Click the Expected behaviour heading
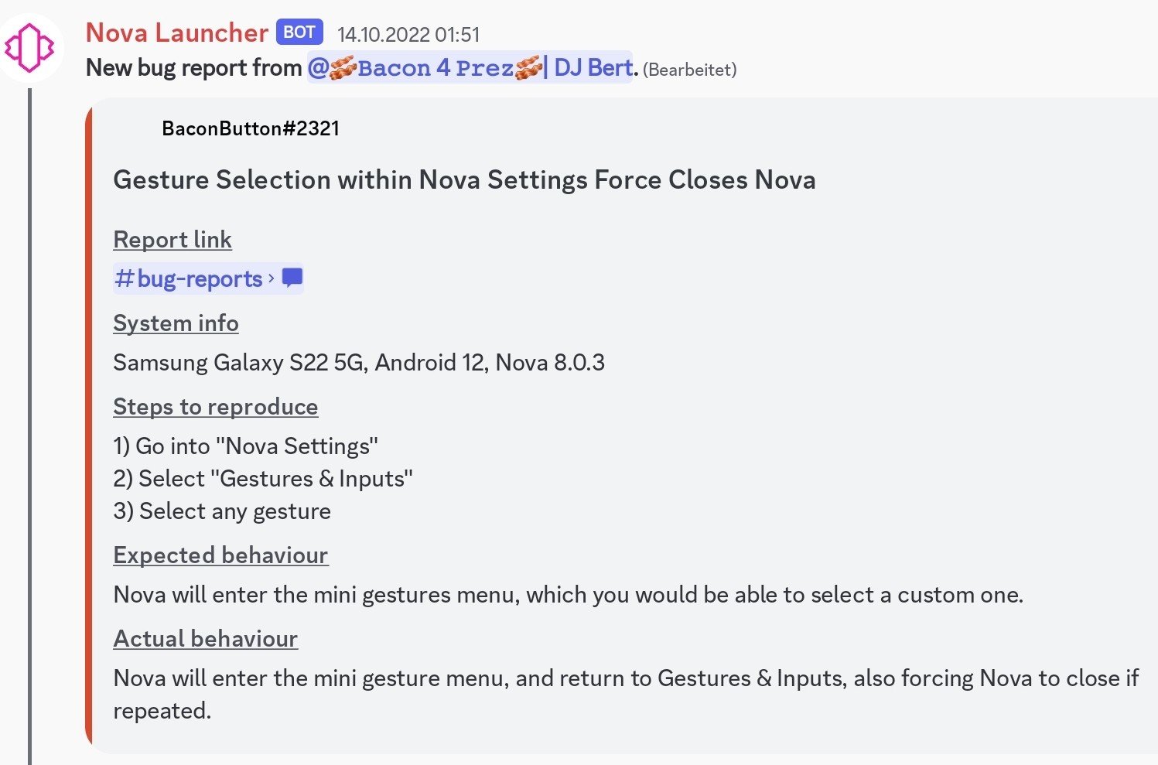 (220, 555)
